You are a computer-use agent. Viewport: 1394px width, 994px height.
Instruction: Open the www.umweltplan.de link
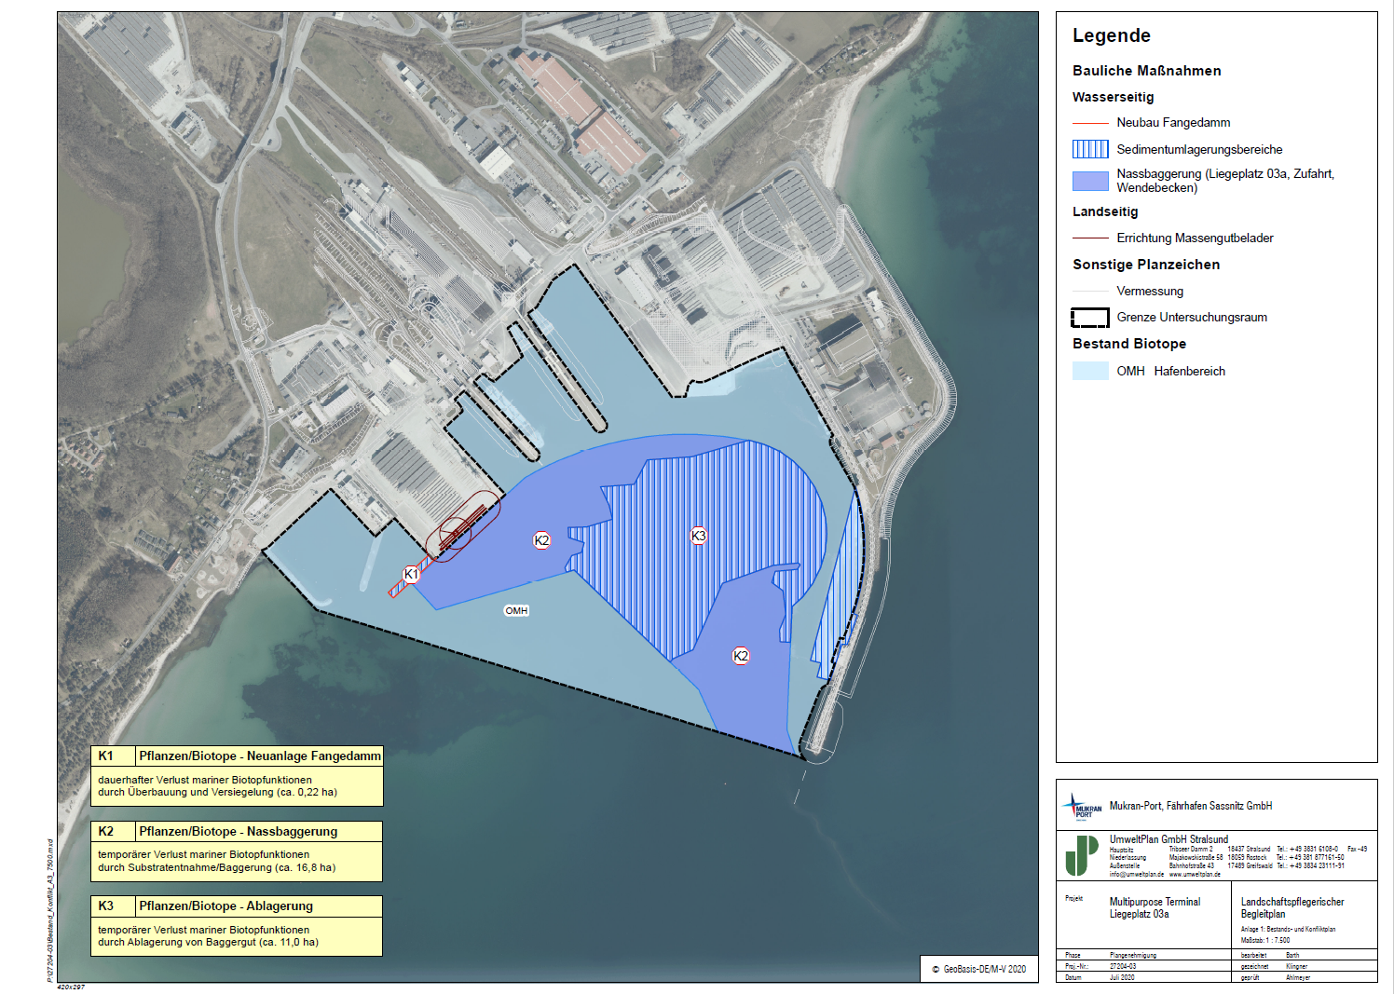pos(1195,875)
